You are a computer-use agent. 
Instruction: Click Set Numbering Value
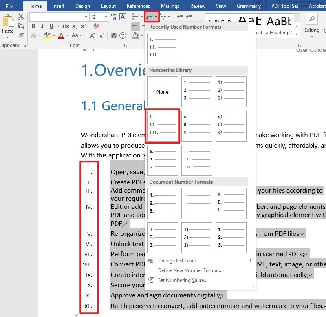pyautogui.click(x=183, y=280)
